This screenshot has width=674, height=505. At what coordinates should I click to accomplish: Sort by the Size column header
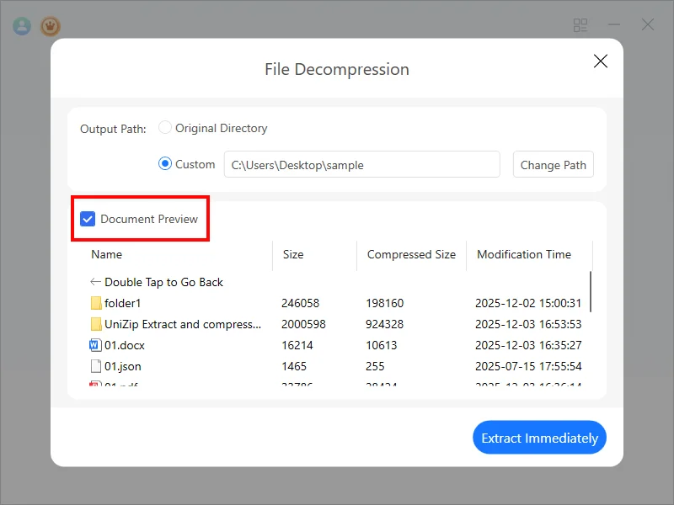[x=293, y=254]
